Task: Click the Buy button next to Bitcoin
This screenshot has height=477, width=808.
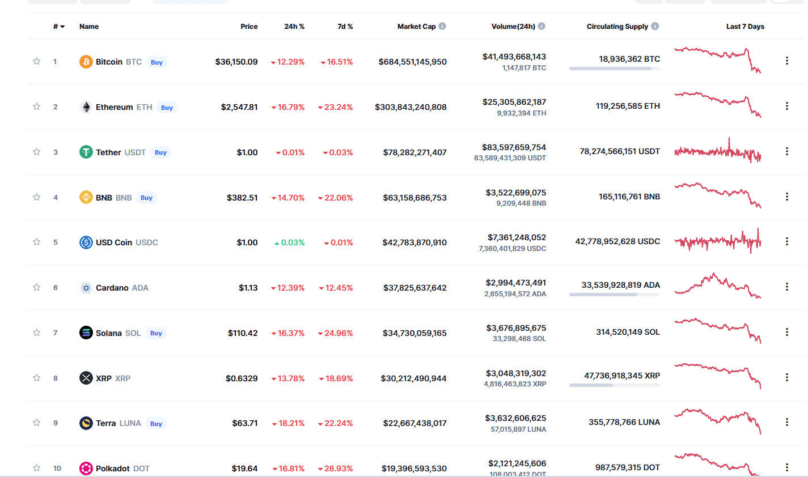Action: click(156, 62)
